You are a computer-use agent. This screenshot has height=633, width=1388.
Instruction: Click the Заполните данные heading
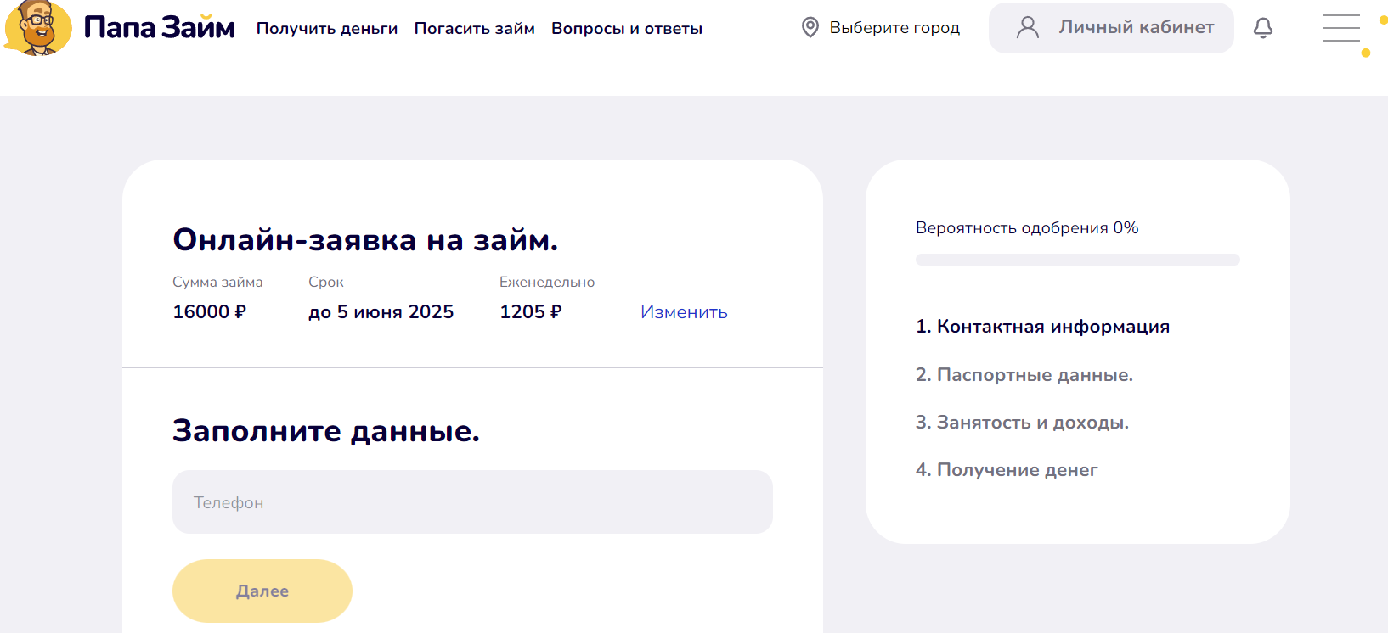326,431
